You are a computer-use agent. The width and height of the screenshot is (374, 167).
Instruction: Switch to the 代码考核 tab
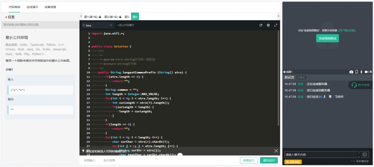point(14,7)
